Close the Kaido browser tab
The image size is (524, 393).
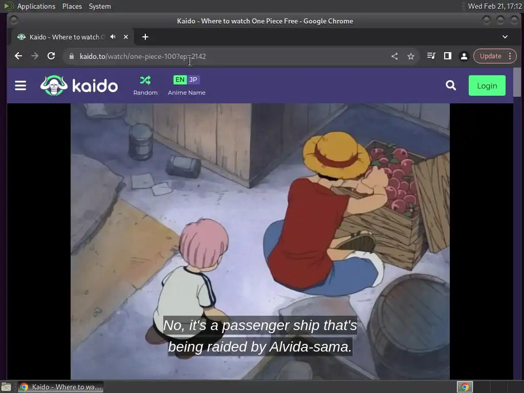(x=126, y=37)
